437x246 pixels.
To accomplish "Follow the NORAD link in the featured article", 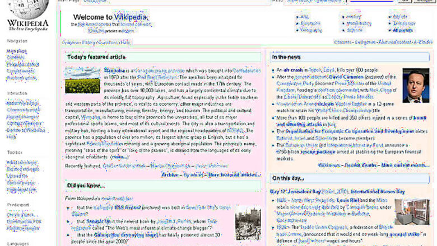I will pos(235,130).
